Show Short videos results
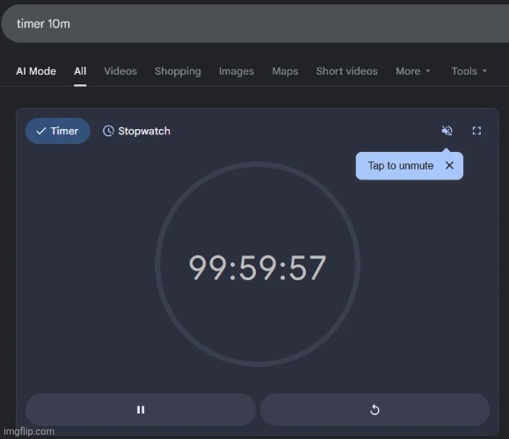The image size is (509, 439). (346, 71)
